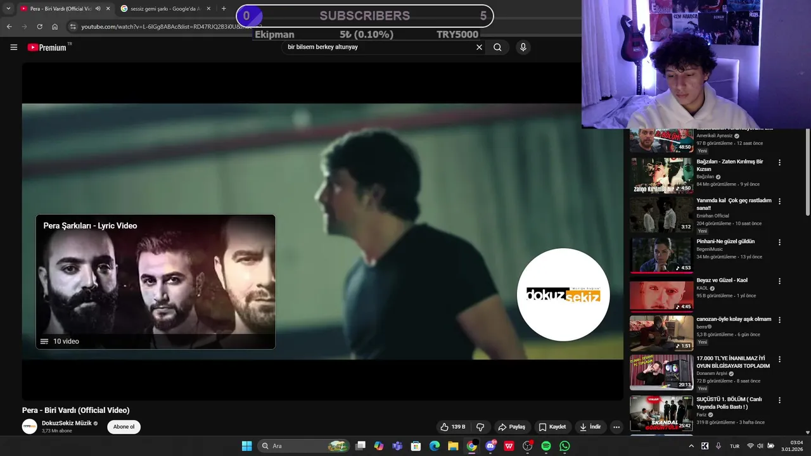
Task: Clear the search box with X icon
Action: pyautogui.click(x=479, y=47)
